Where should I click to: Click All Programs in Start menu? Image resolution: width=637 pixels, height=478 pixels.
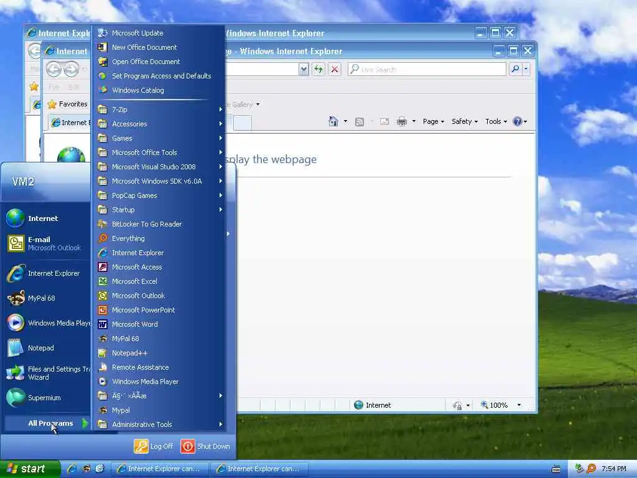pyautogui.click(x=47, y=423)
